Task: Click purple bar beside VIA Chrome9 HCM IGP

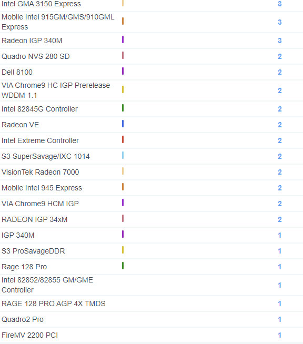Action: [123, 203]
